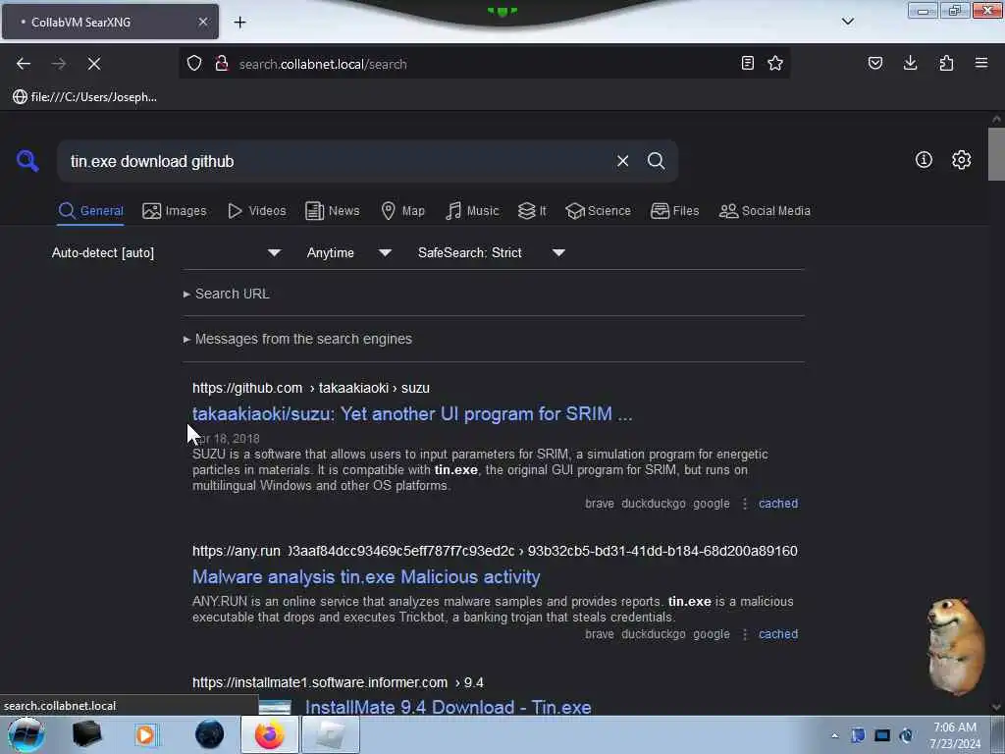Open dark globe browser taskbar icon
This screenshot has width=1005, height=754.
pyautogui.click(x=209, y=734)
